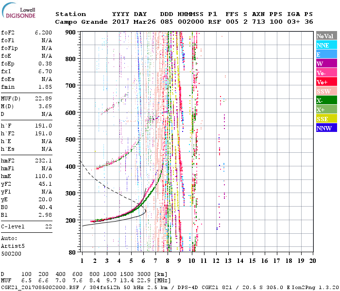Screen dimensions: 340x291
Task: Click the 500 km height axis label
Action: click(x=70, y=140)
